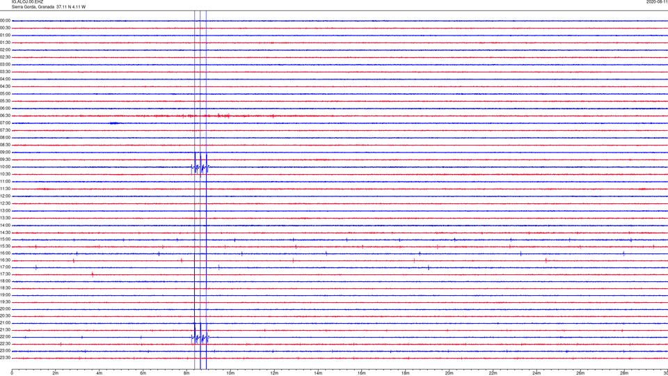Click the 04:00 row label
This screenshot has width=668, height=376.
(5, 79)
